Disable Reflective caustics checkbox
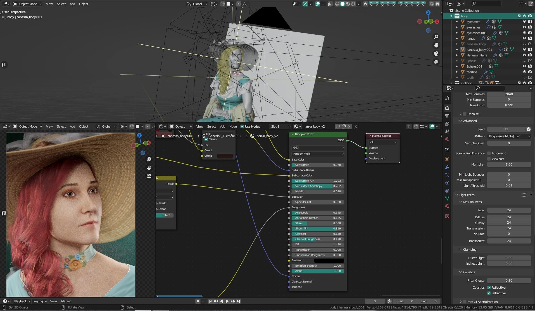The height and width of the screenshot is (311, 535). (489, 288)
